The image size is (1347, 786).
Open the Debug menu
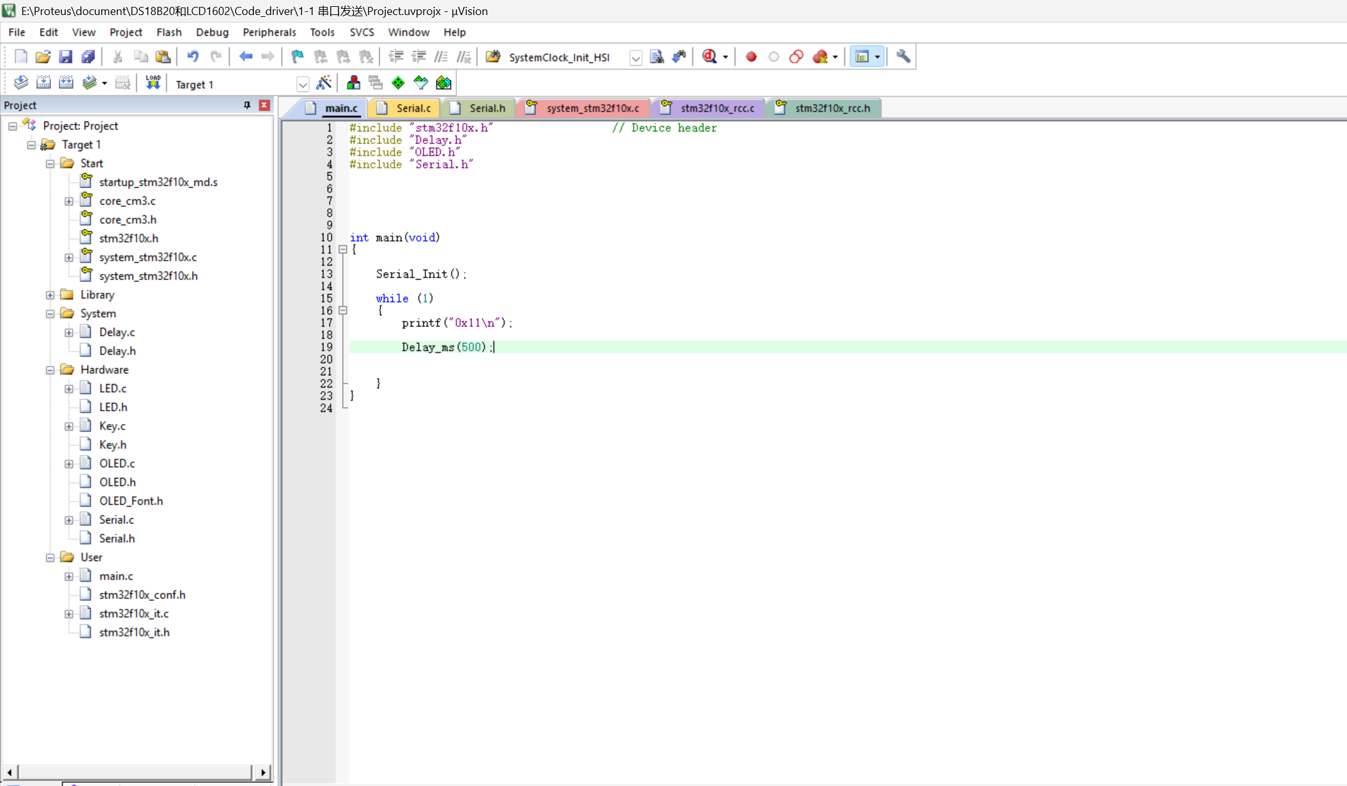(212, 33)
